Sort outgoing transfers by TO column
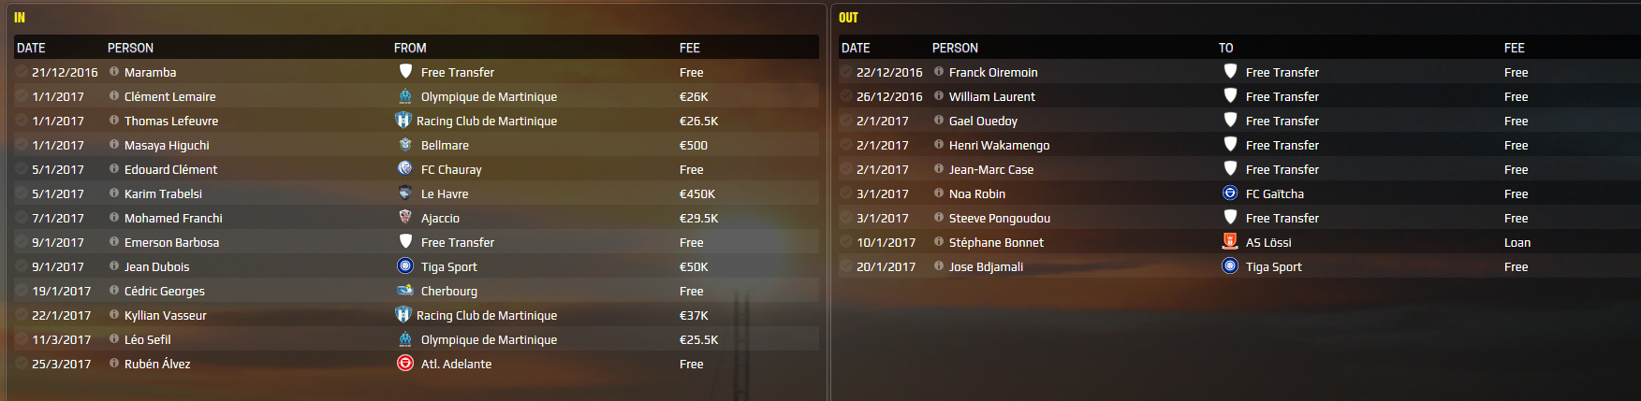Screen dimensions: 1641x401 coord(1225,48)
